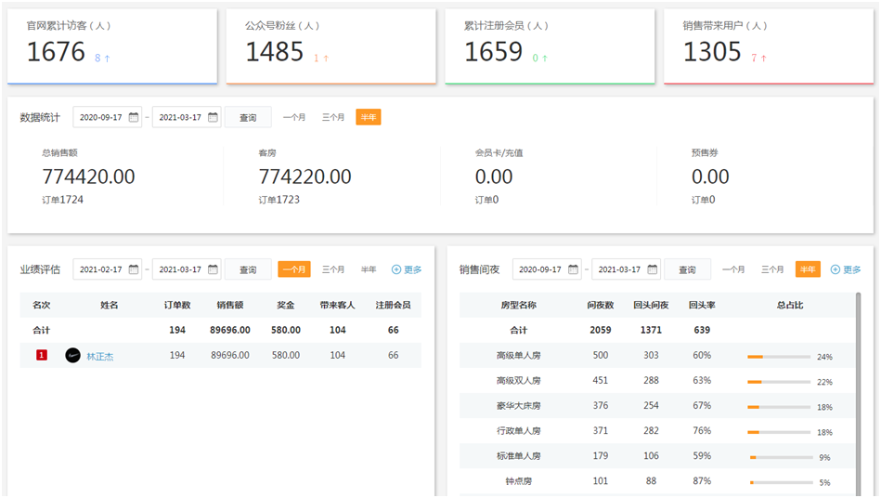Screen dimensions: 881x498
Task: Select 三个月 range in 数据统计
Action: [x=333, y=118]
